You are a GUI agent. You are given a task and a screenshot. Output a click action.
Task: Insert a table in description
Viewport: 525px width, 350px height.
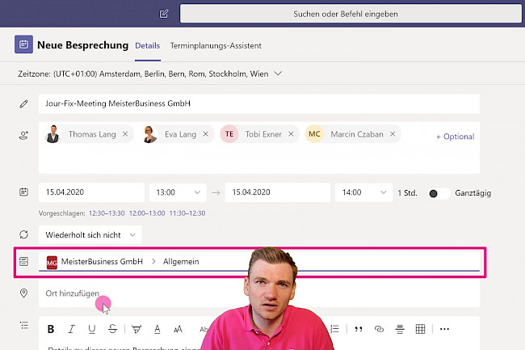(x=420, y=329)
